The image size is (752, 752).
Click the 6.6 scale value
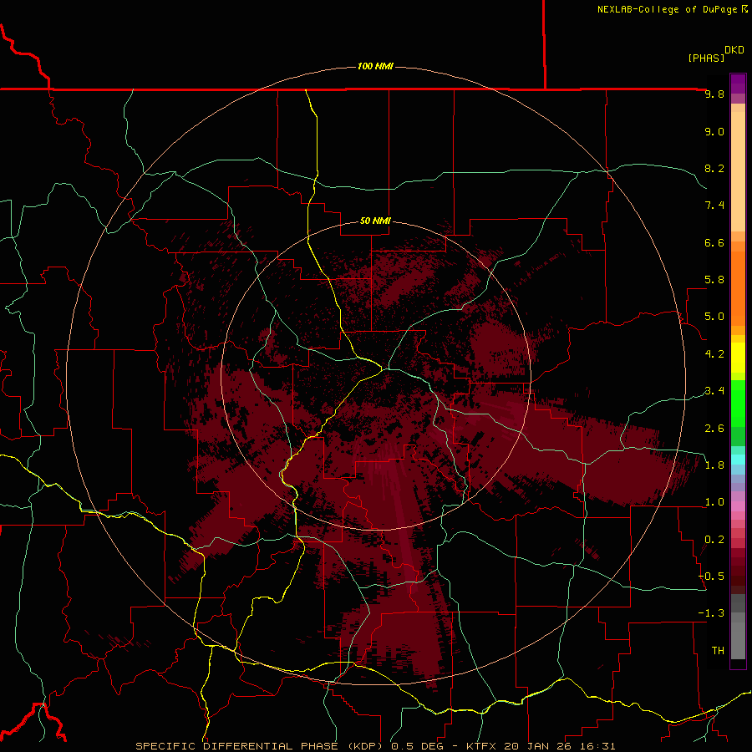pyautogui.click(x=714, y=242)
